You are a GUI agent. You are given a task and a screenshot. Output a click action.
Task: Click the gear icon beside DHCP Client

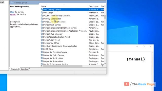click(42, 49)
